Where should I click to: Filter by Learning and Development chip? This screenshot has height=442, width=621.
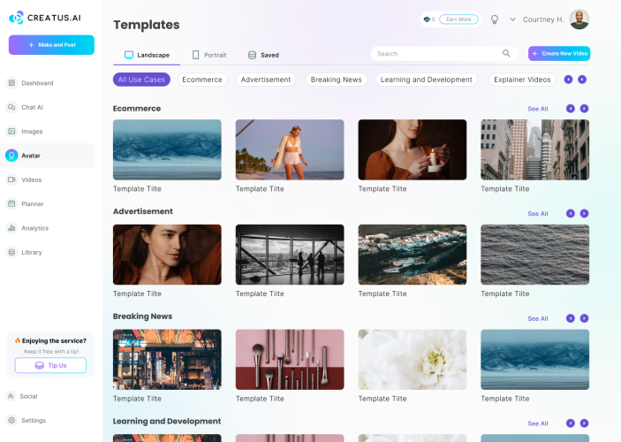tap(427, 80)
